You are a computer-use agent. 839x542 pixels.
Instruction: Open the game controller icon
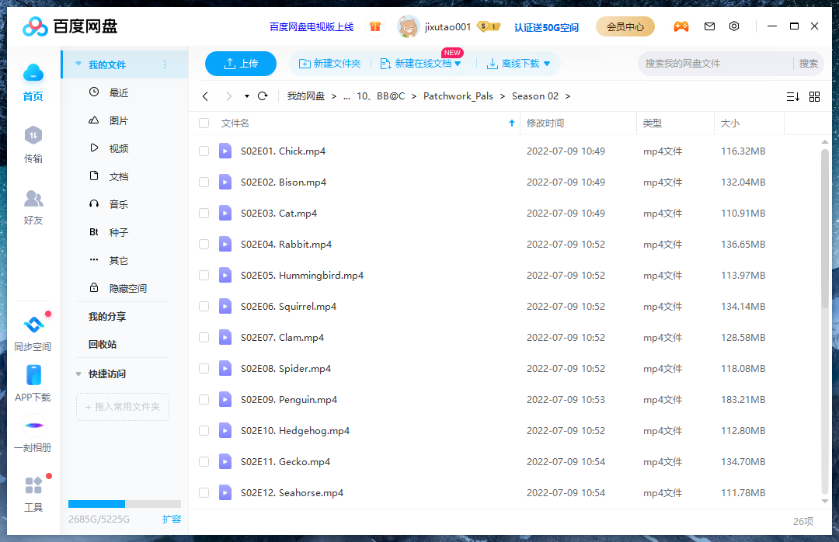(681, 26)
